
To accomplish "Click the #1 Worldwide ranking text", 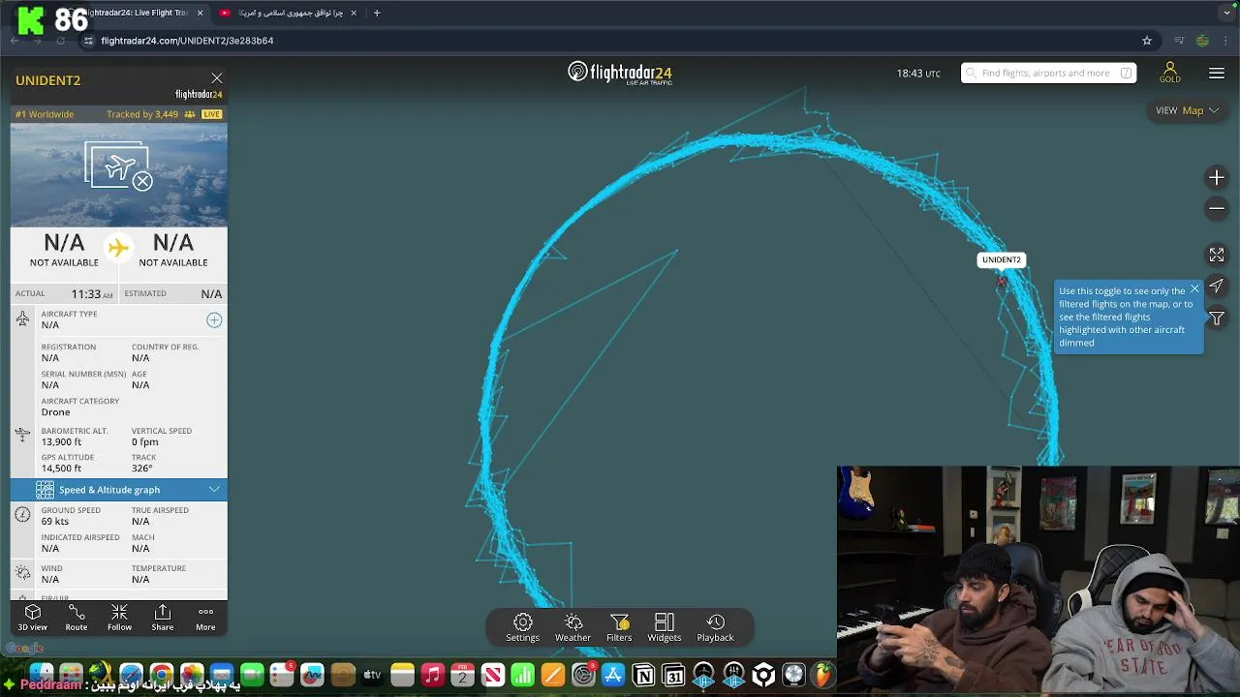I will tap(45, 114).
